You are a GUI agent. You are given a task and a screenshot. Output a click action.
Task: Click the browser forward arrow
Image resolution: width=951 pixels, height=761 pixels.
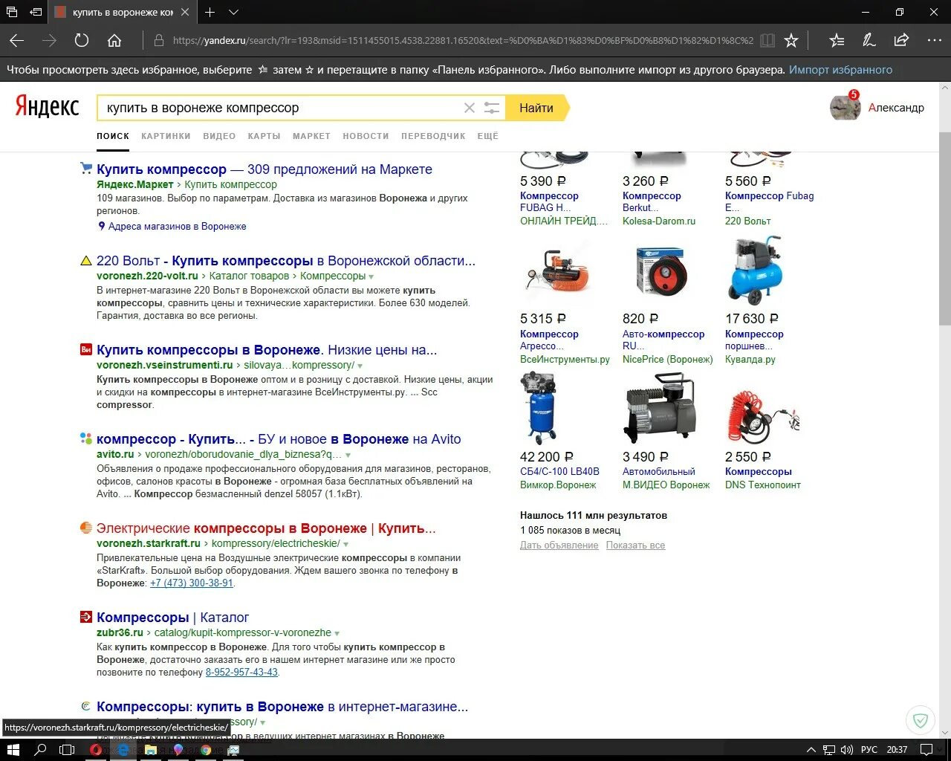point(49,40)
